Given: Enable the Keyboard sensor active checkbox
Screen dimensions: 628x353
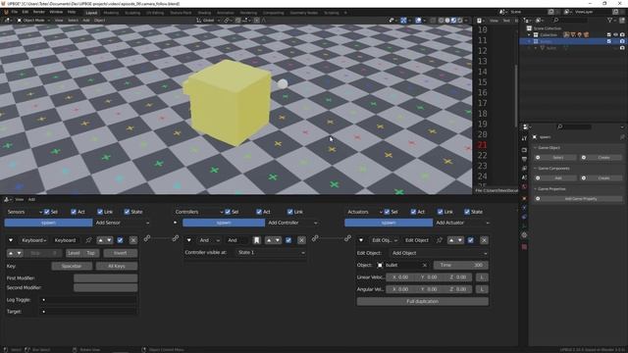Looking at the screenshot, I should coord(120,240).
